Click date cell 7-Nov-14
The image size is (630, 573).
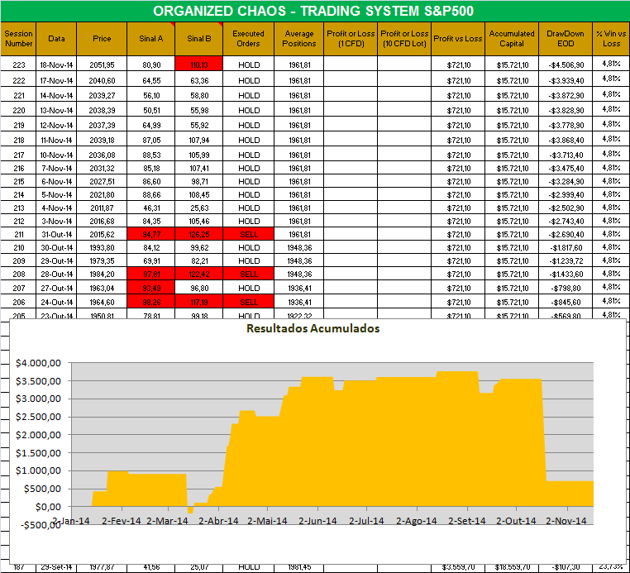tap(56, 169)
